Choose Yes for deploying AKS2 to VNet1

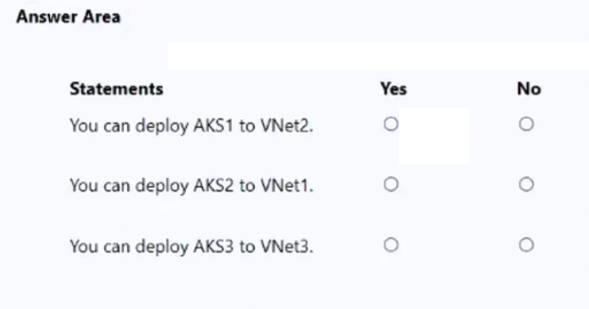(x=391, y=185)
